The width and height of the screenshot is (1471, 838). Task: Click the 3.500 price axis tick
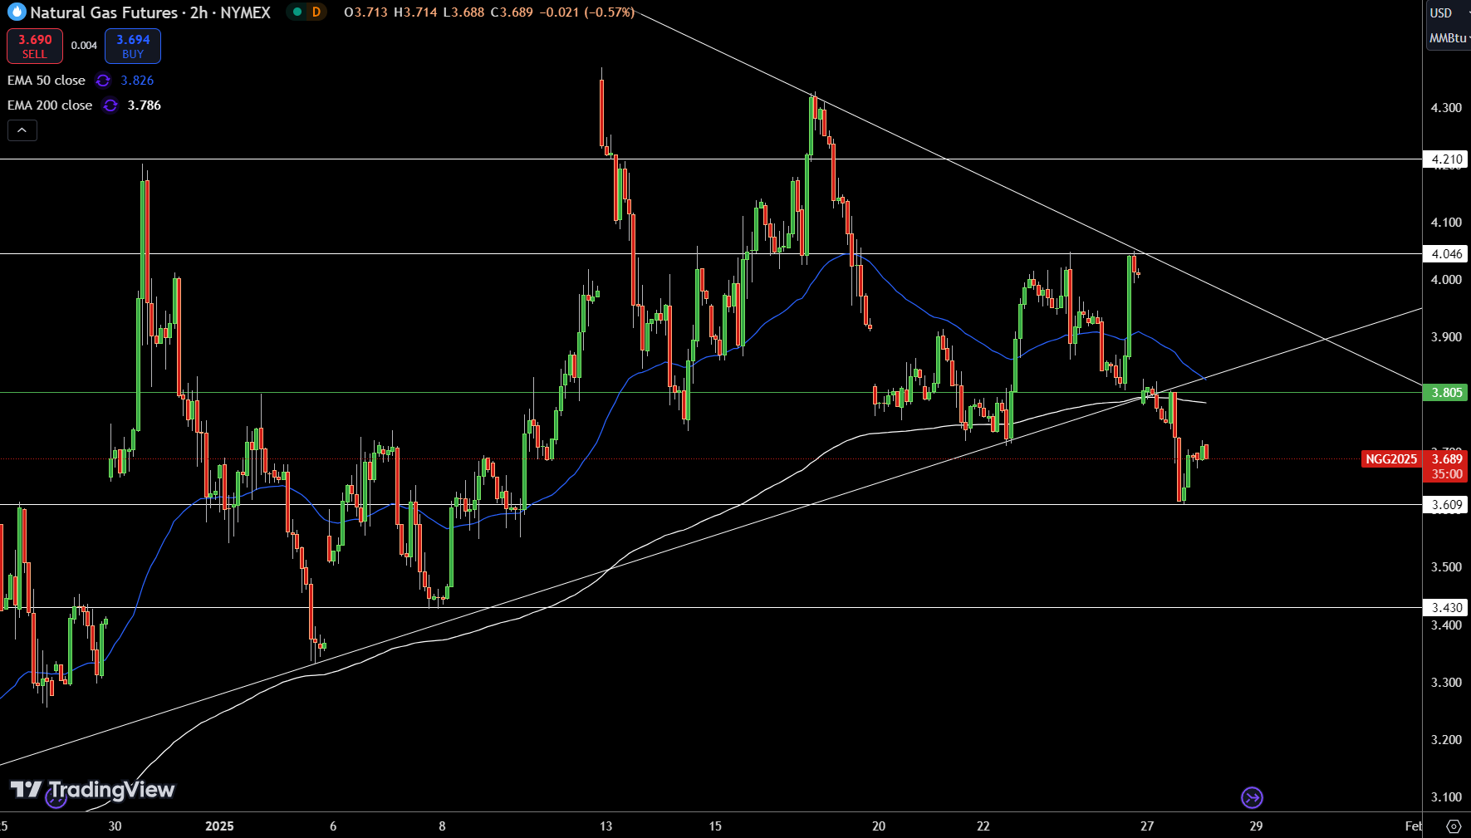click(x=1446, y=567)
